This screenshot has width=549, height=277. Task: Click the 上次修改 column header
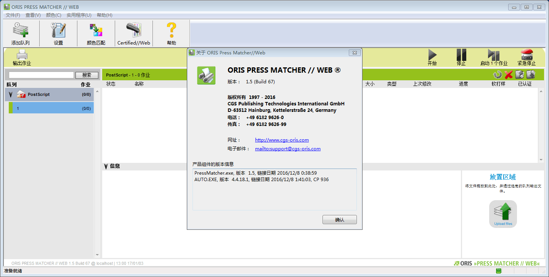tap(422, 84)
